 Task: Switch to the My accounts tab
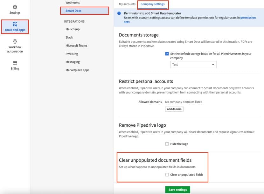pos(127,4)
